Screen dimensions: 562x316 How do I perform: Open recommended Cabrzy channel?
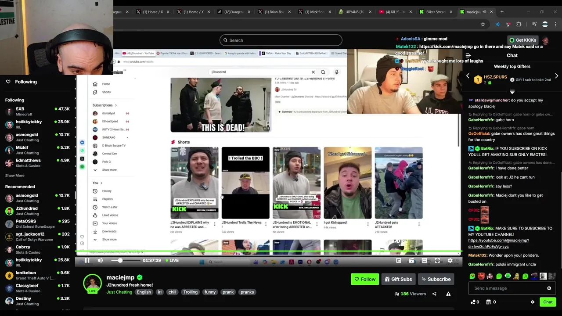tap(37, 250)
